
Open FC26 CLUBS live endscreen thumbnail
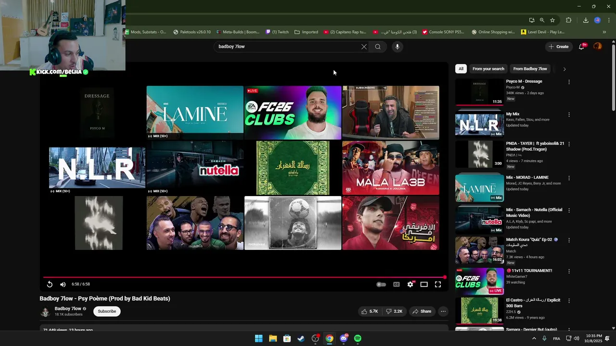click(x=293, y=113)
